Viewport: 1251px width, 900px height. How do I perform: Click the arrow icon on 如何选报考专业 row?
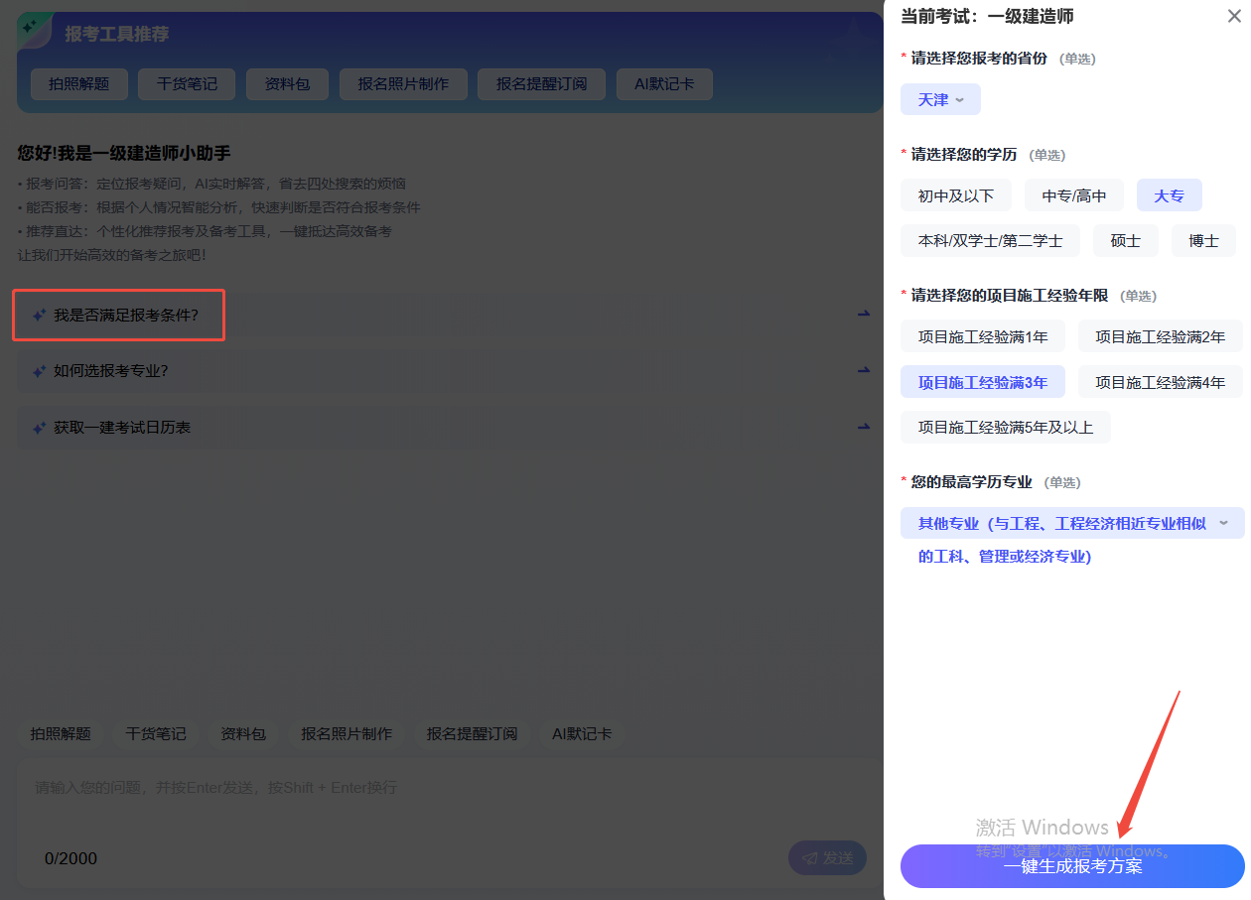[x=863, y=370]
